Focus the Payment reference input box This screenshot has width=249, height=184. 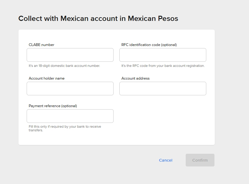[x=70, y=116]
